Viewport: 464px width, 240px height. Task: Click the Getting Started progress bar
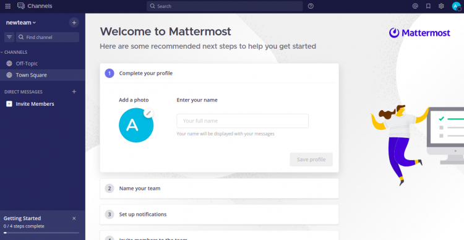(x=41, y=233)
